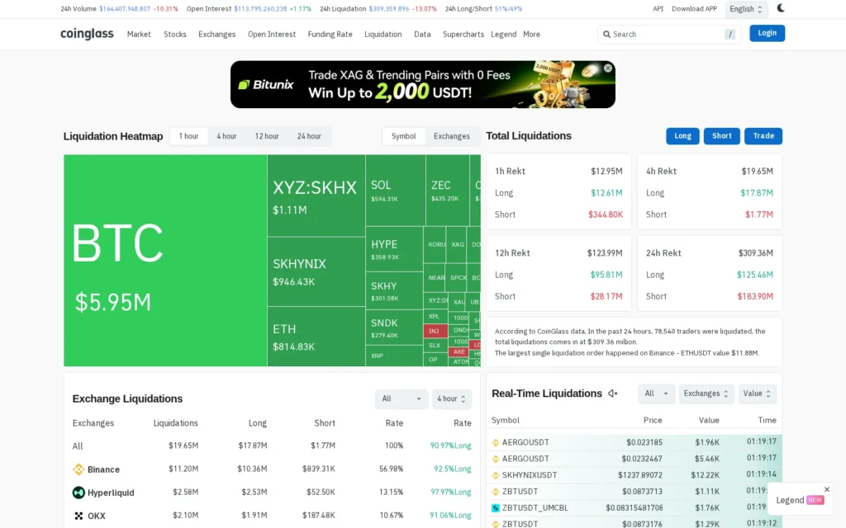Switch heatmap to Exchanges view
846x528 pixels.
tap(452, 136)
